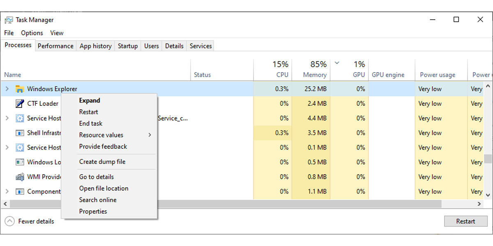Screen dimensions: 493x246
Task: Choose End task from context menu
Action: (x=91, y=123)
